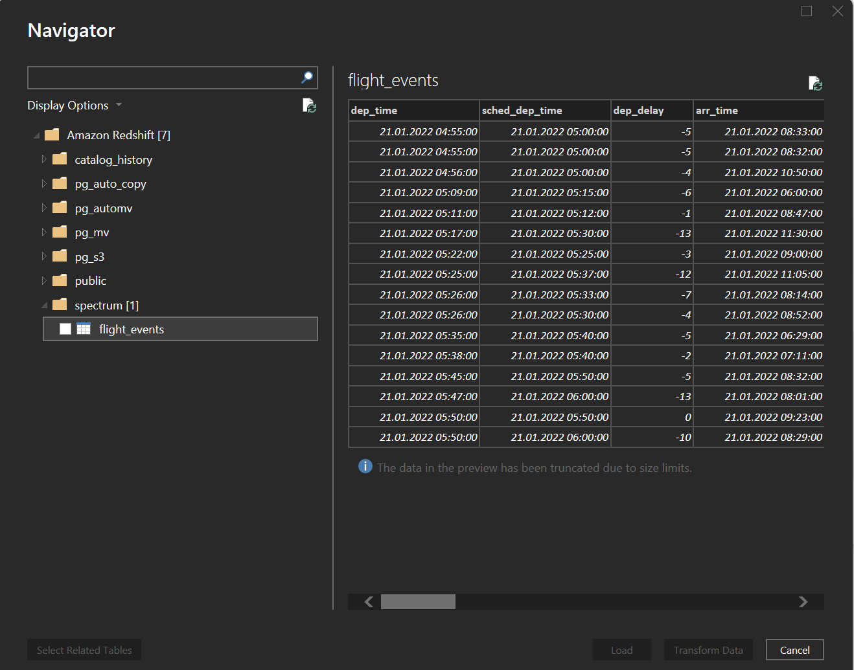The width and height of the screenshot is (854, 670).
Task: Click sched_dep_time cell 21.01.2022 05:15:00
Action: pos(545,192)
